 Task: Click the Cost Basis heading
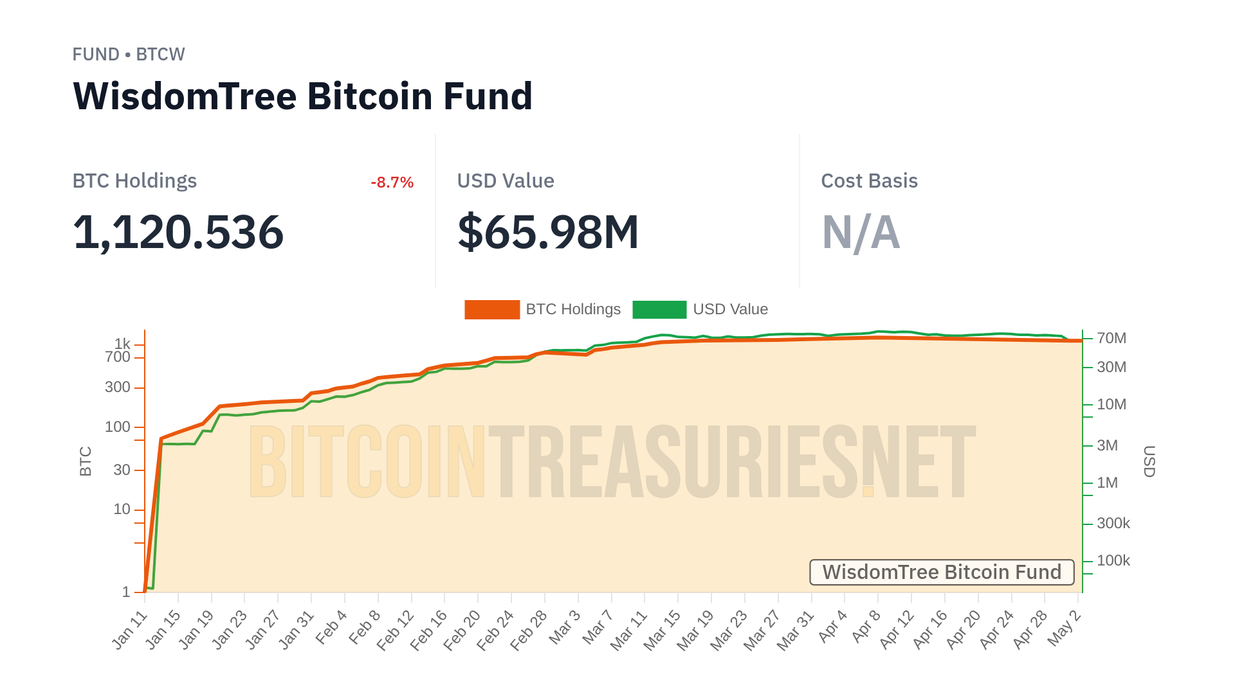[x=869, y=181]
